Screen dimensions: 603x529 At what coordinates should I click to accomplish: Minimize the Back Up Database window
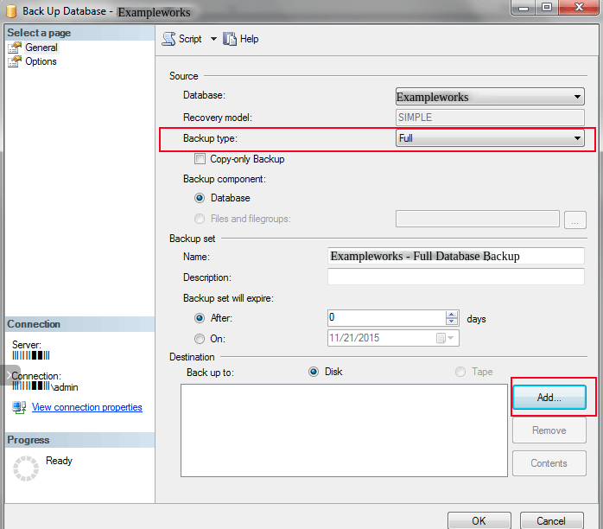click(524, 8)
